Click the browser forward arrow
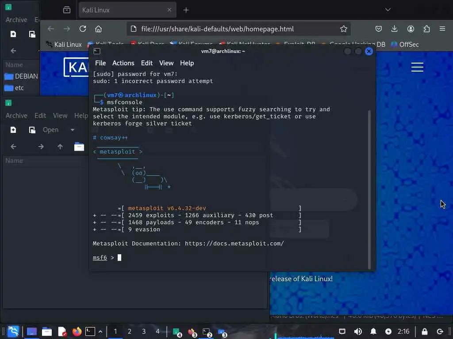The width and height of the screenshot is (453, 339). tap(67, 29)
